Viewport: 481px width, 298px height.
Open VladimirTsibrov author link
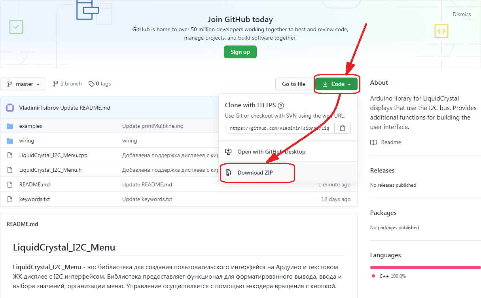[39, 108]
